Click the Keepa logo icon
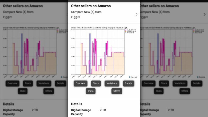The width and height of the screenshot is (208, 117). click(130, 77)
